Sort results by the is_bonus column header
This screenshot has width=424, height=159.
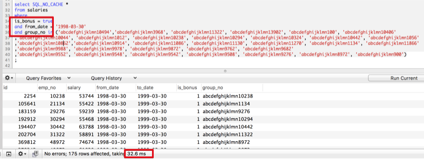point(189,88)
